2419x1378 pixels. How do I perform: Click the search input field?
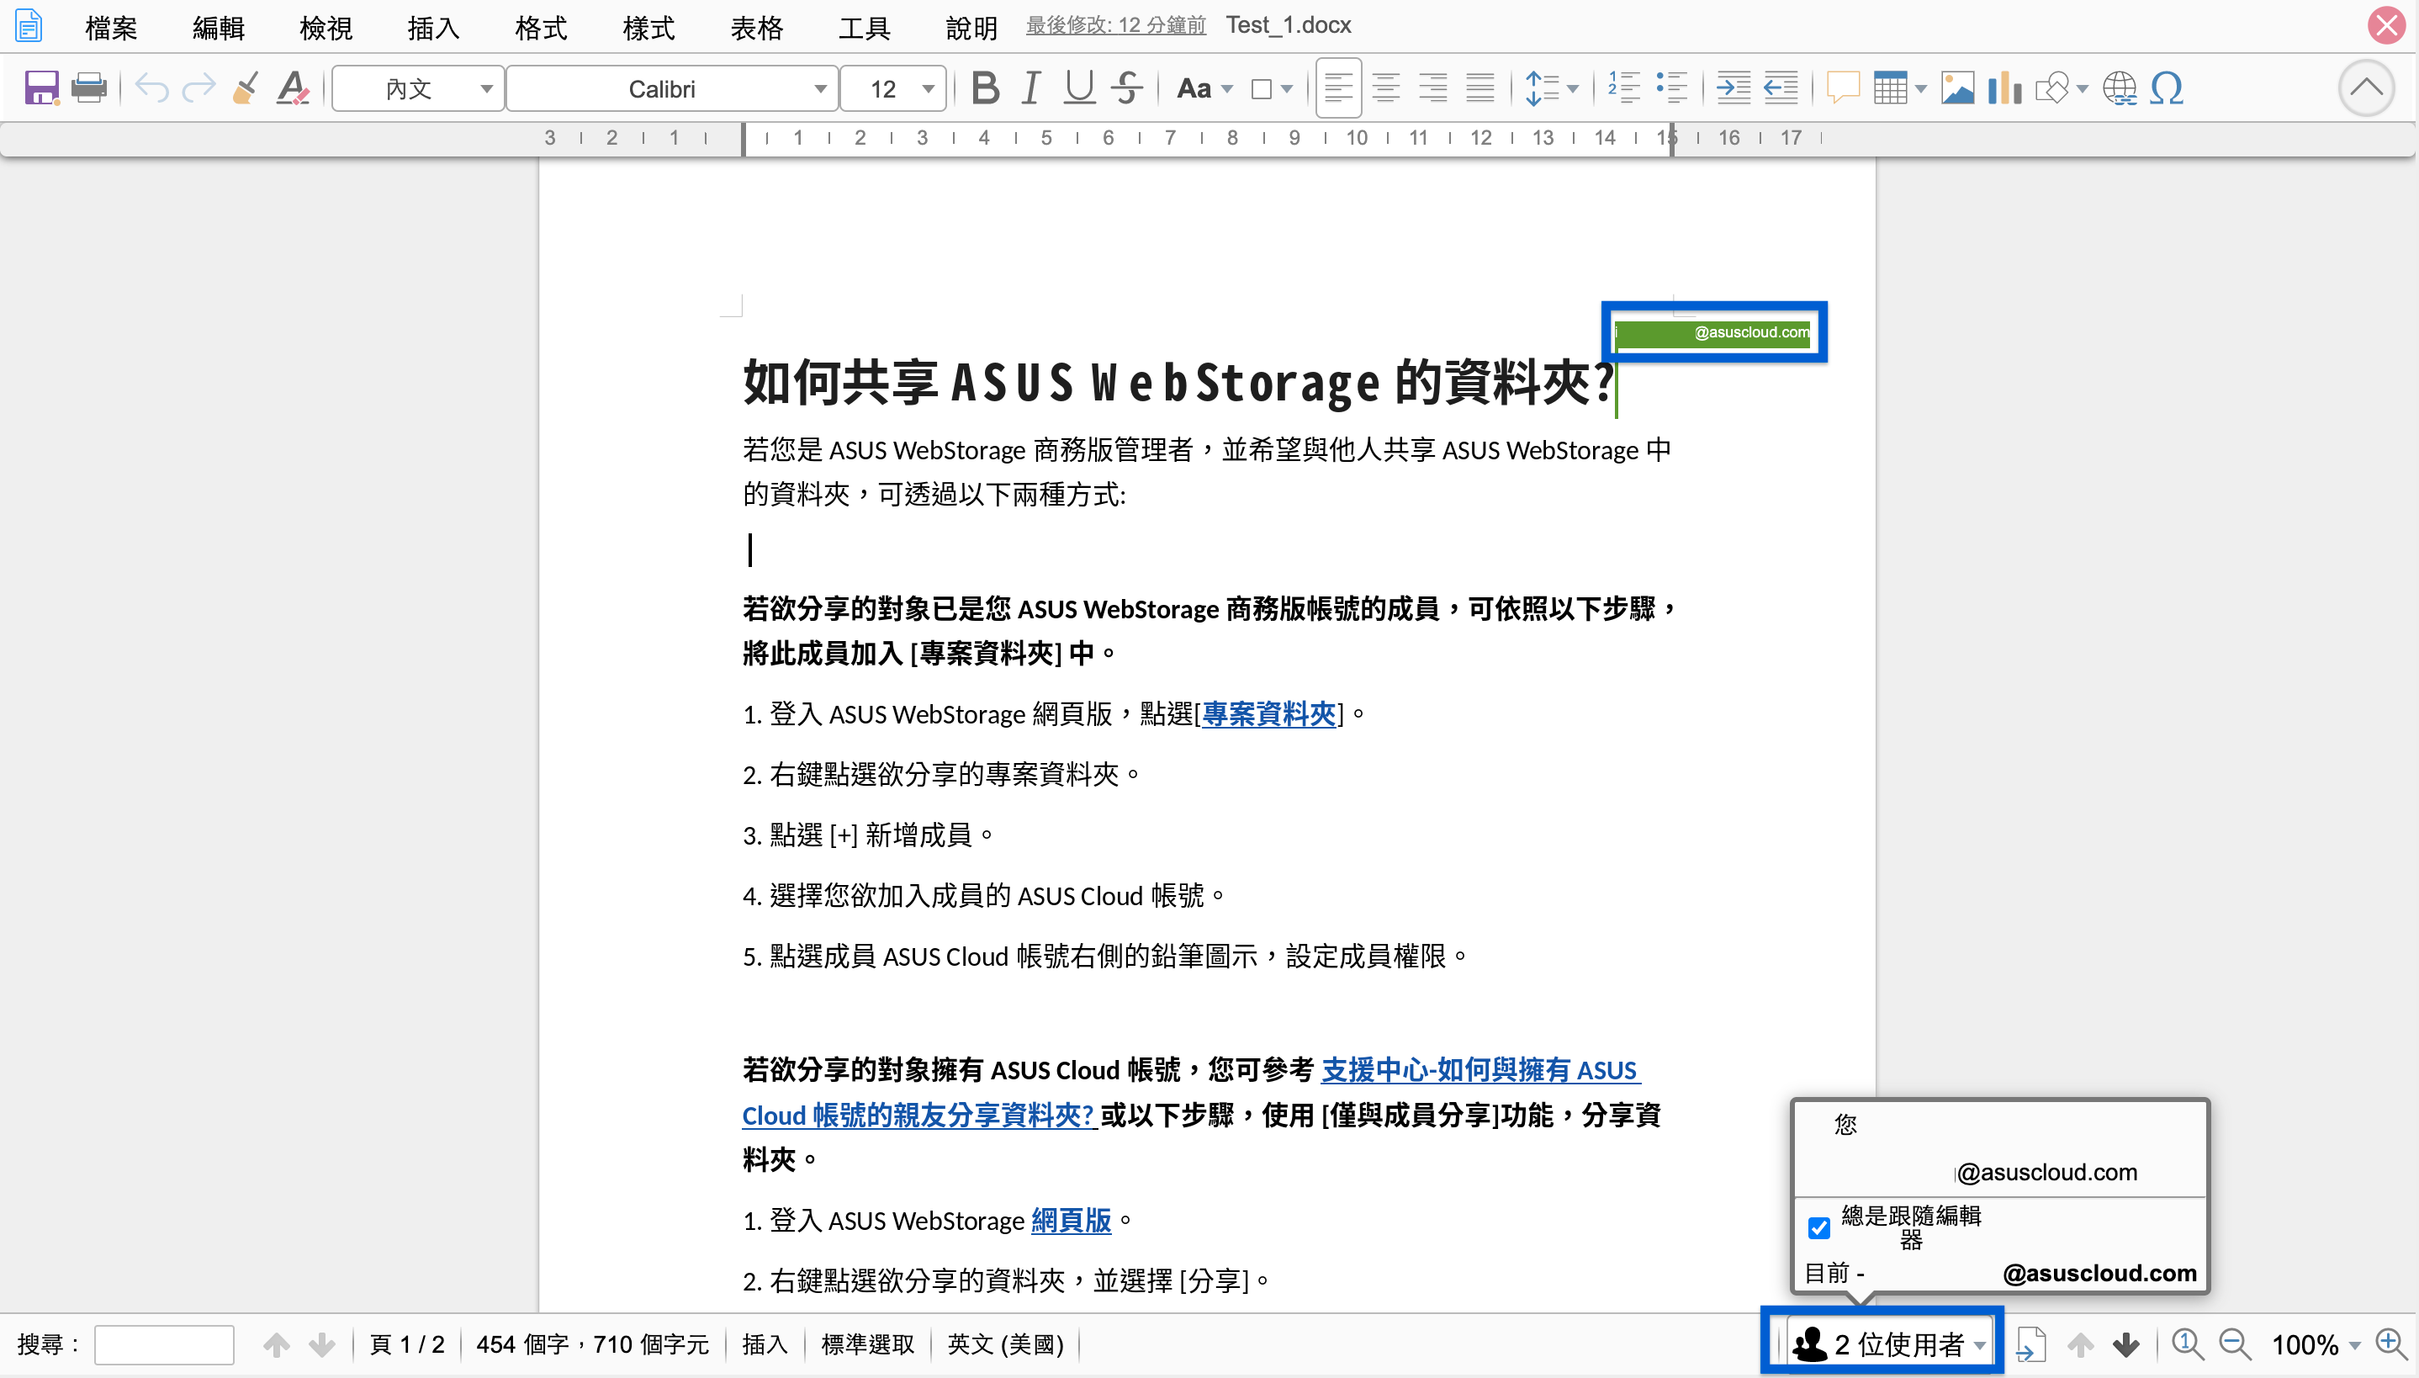click(164, 1345)
